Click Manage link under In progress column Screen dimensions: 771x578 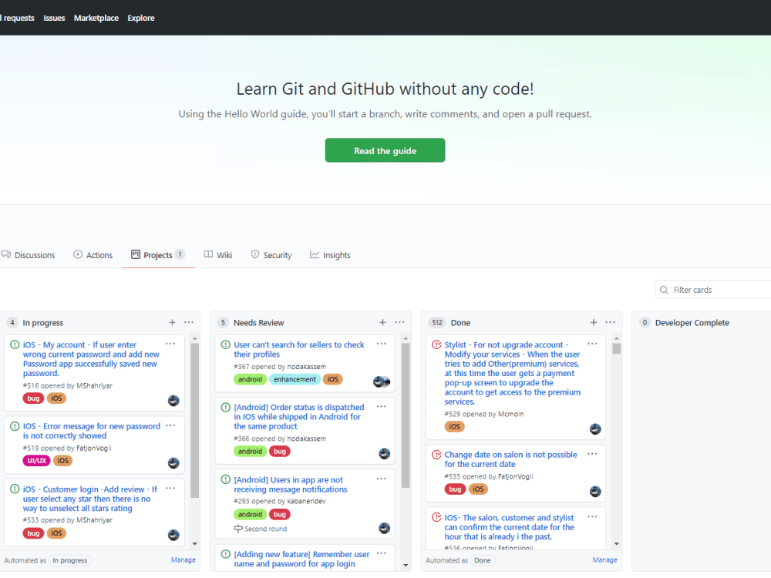(183, 560)
